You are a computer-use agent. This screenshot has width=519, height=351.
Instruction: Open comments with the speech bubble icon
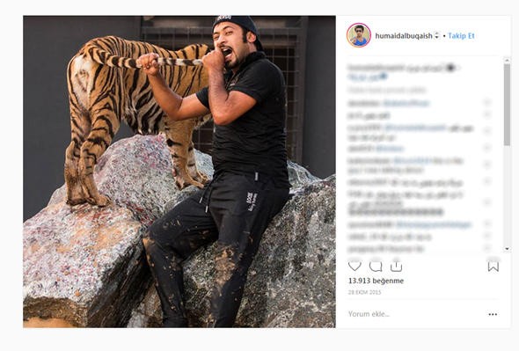[376, 267]
